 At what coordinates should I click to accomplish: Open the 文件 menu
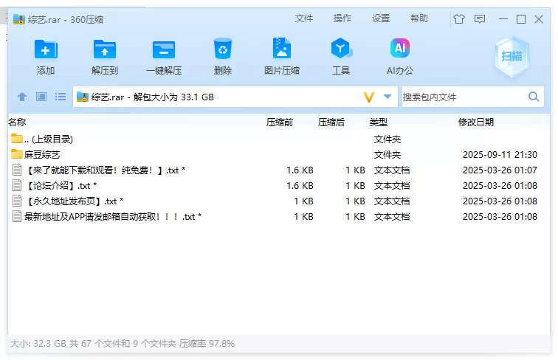coord(304,18)
